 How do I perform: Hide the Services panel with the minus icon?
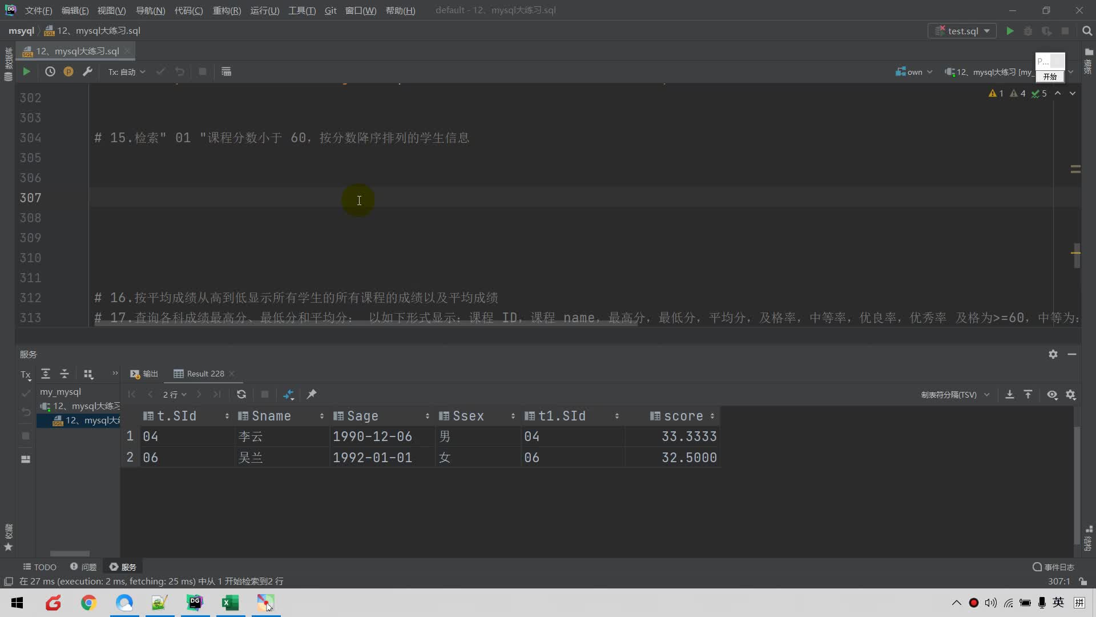1072,354
